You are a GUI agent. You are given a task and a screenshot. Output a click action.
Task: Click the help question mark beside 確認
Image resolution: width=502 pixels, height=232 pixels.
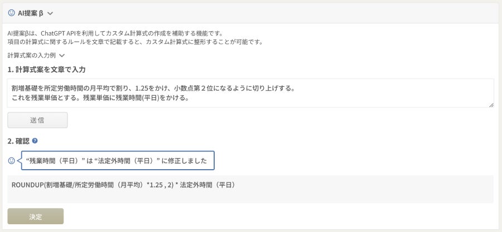[35, 141]
